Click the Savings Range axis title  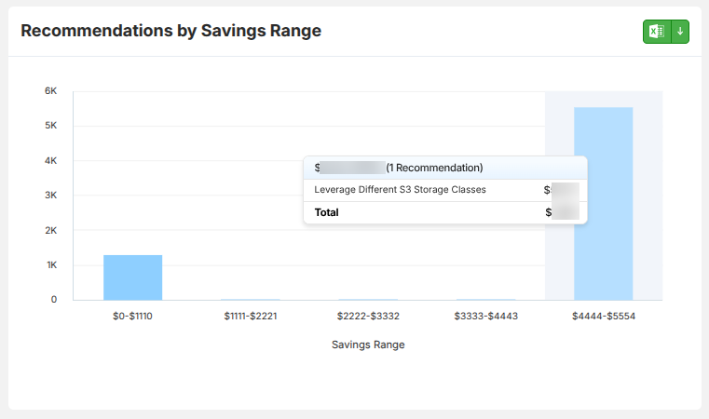[x=368, y=345]
